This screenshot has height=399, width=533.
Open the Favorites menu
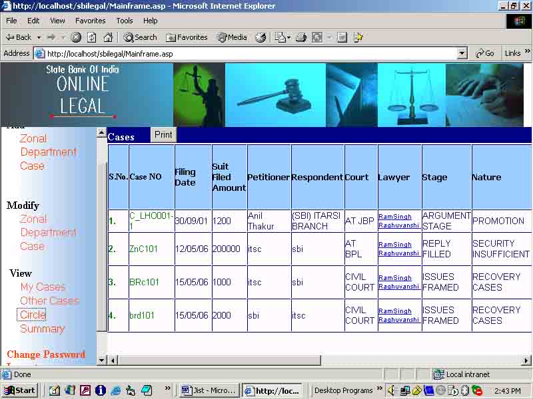pos(90,21)
